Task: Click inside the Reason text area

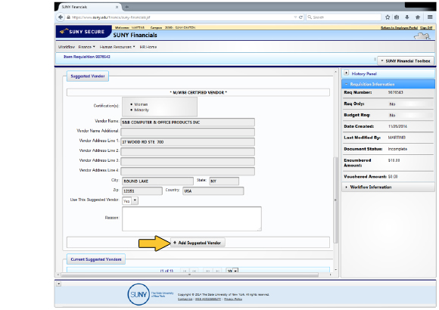Action: coord(191,219)
